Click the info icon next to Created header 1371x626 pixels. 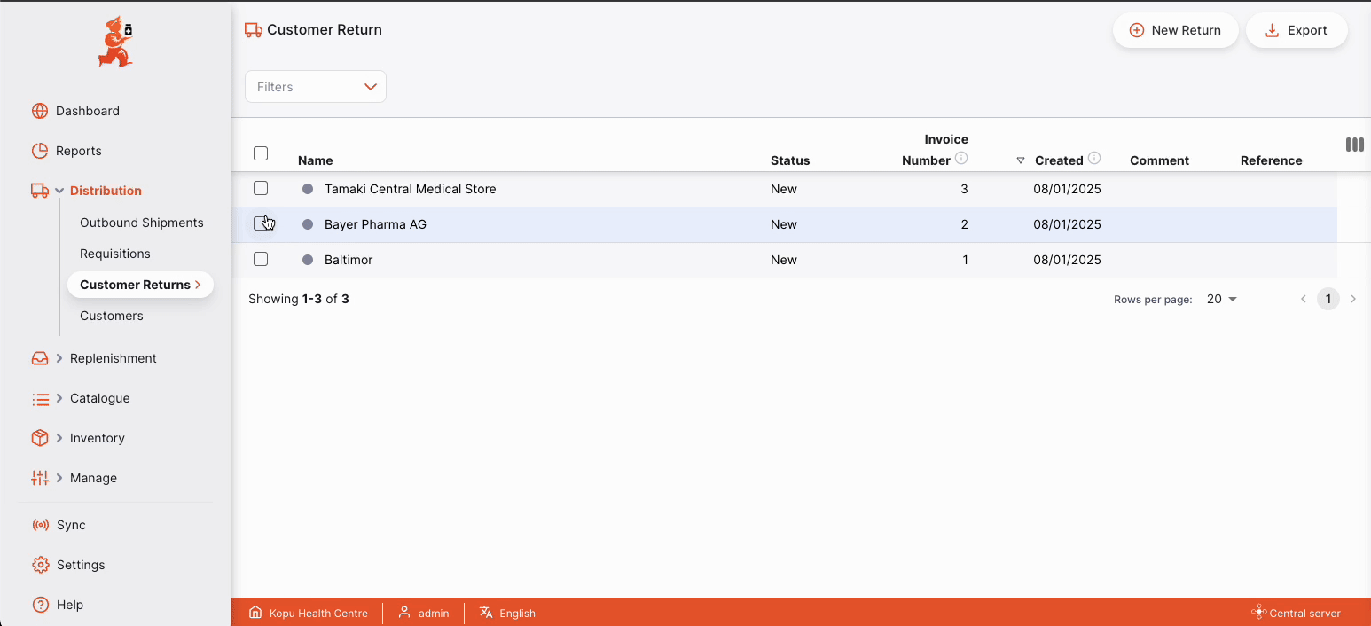pyautogui.click(x=1094, y=159)
